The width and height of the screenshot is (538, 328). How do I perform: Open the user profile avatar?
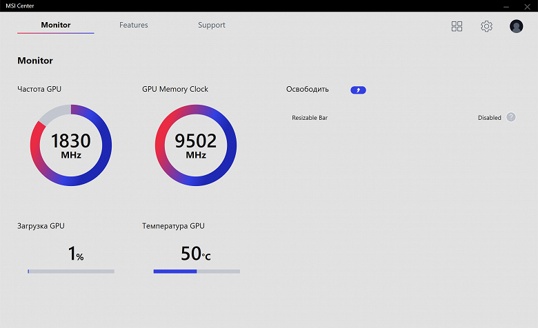pyautogui.click(x=516, y=26)
